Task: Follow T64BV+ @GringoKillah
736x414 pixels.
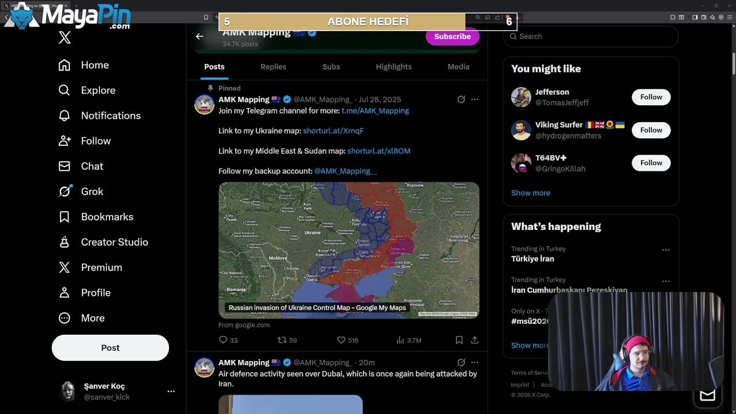Action: coord(651,163)
